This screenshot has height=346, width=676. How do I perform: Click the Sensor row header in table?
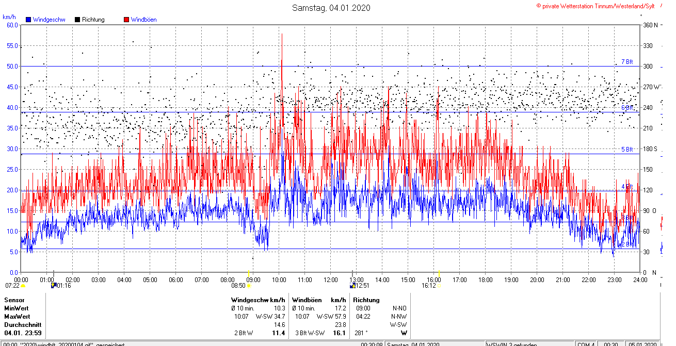pos(14,300)
